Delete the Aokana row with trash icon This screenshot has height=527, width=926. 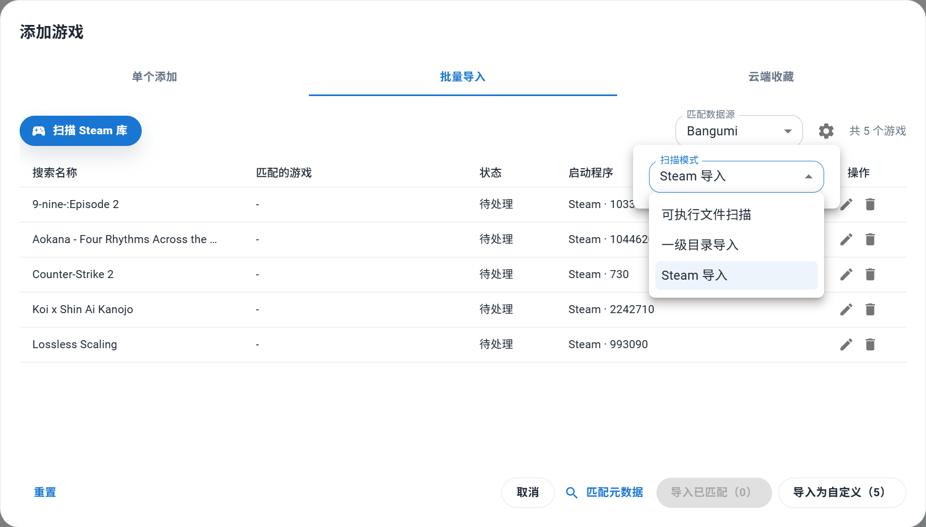coord(870,239)
